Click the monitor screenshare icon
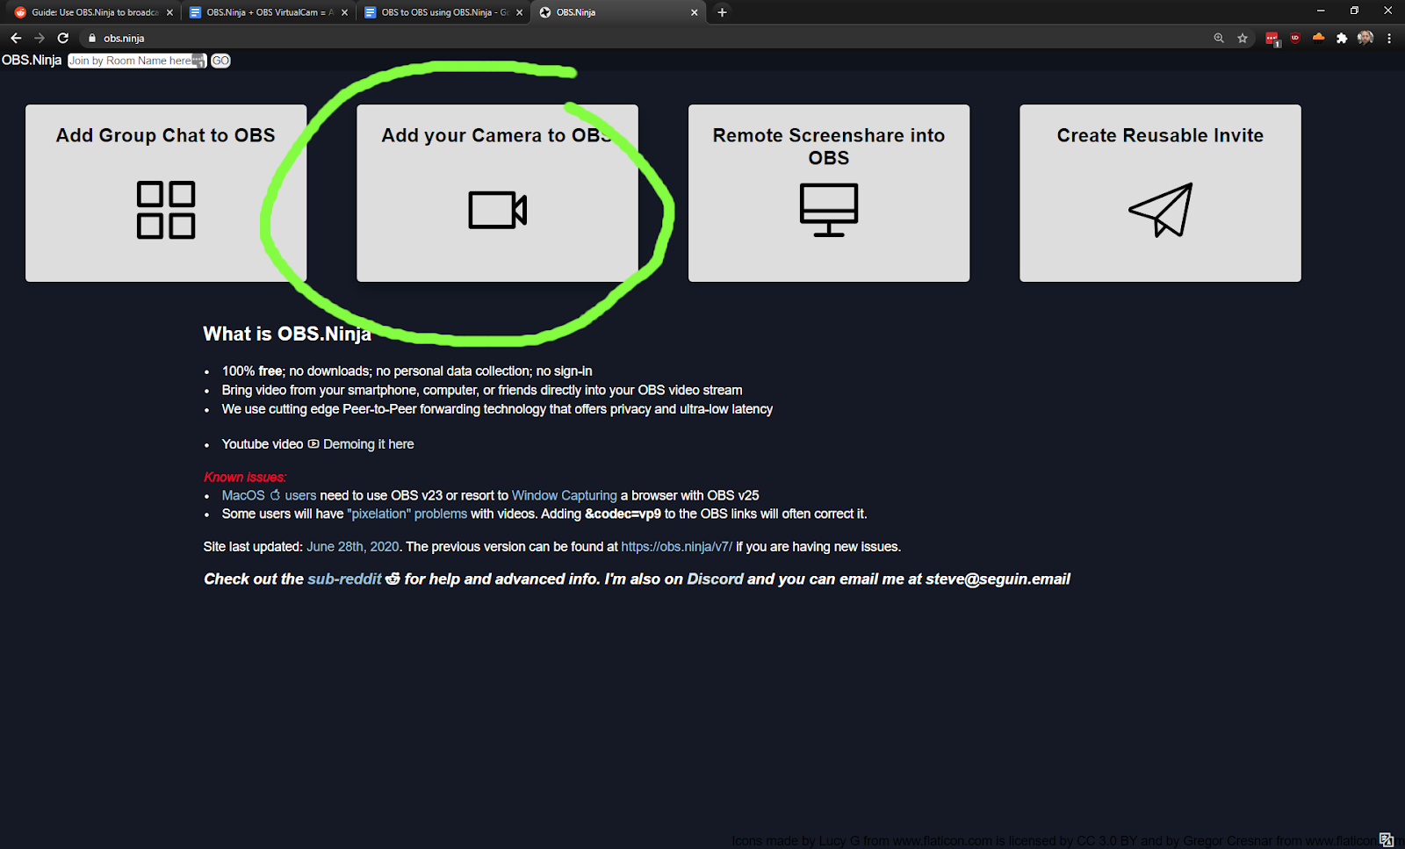 pyautogui.click(x=829, y=210)
